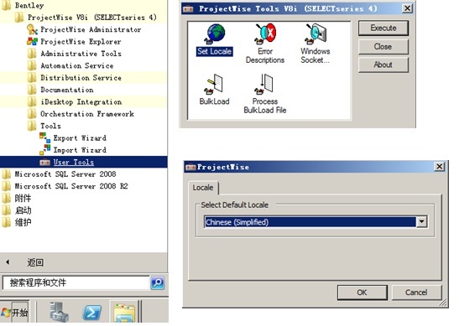Expand the Documentation folder
Viewport: 459px width, 326px height.
point(60,90)
